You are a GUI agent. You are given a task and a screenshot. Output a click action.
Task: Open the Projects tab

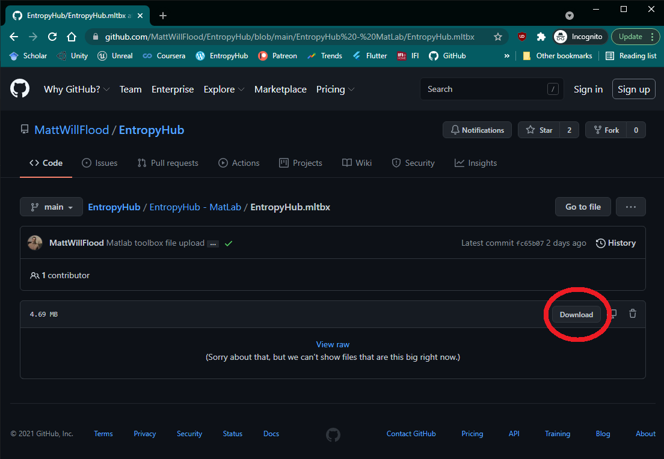pos(301,163)
